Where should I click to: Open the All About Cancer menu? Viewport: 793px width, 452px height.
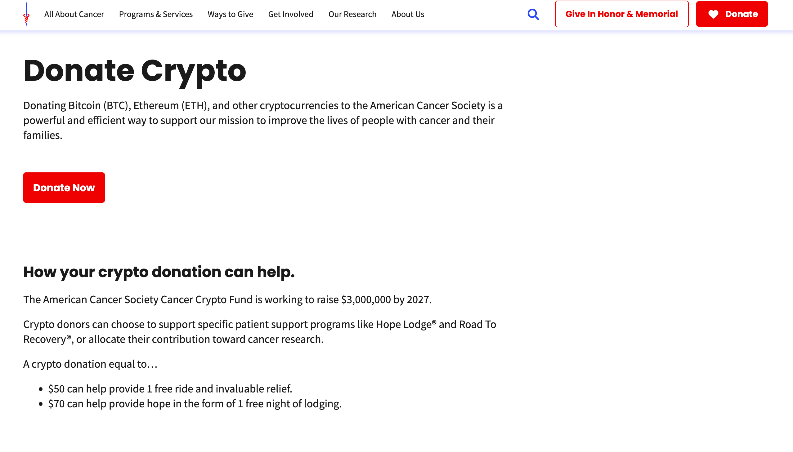[x=74, y=14]
